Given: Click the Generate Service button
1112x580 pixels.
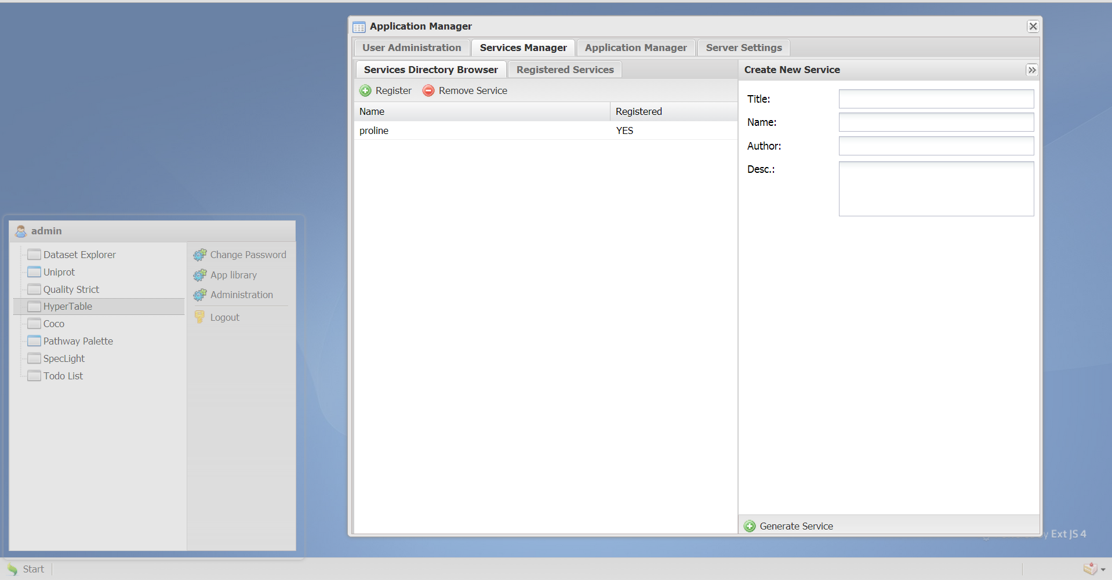Looking at the screenshot, I should coord(789,526).
